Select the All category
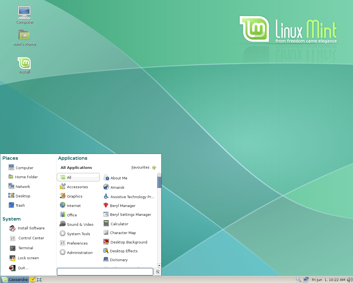 point(78,177)
